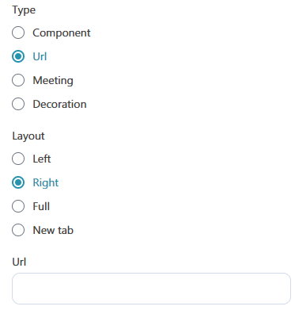This screenshot has width=295, height=314.
Task: Set layout to Left radio button
Action: click(18, 159)
